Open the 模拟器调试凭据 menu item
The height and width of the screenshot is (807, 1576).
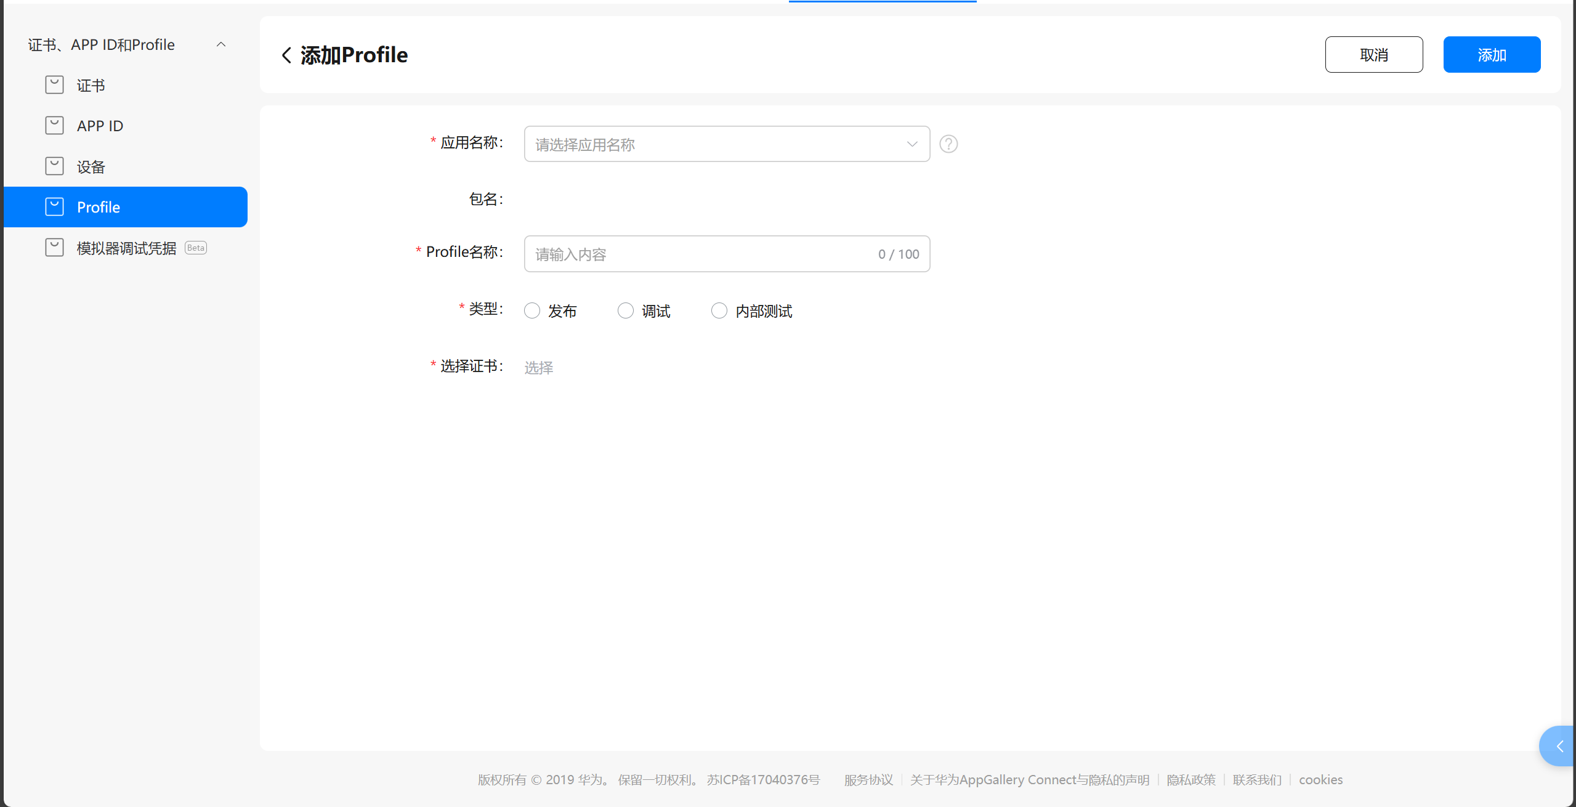tap(126, 248)
